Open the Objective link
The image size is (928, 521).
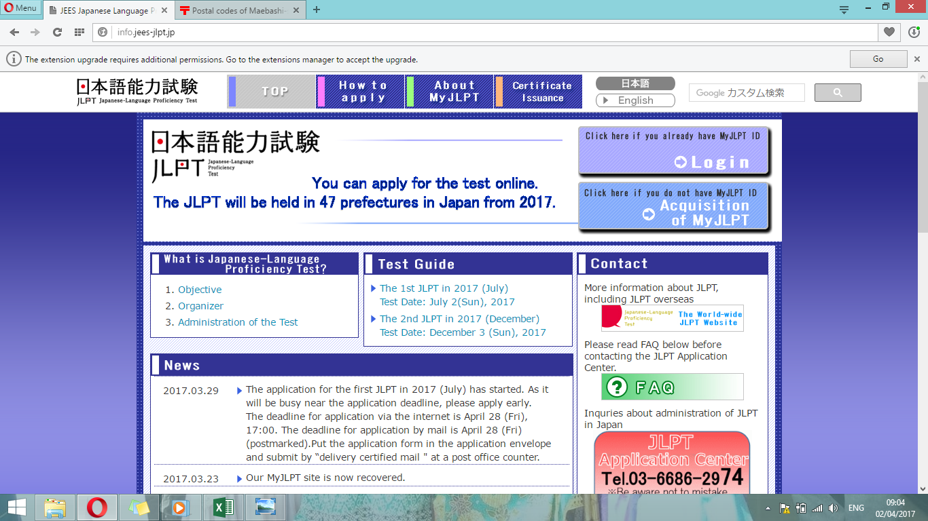(x=200, y=290)
